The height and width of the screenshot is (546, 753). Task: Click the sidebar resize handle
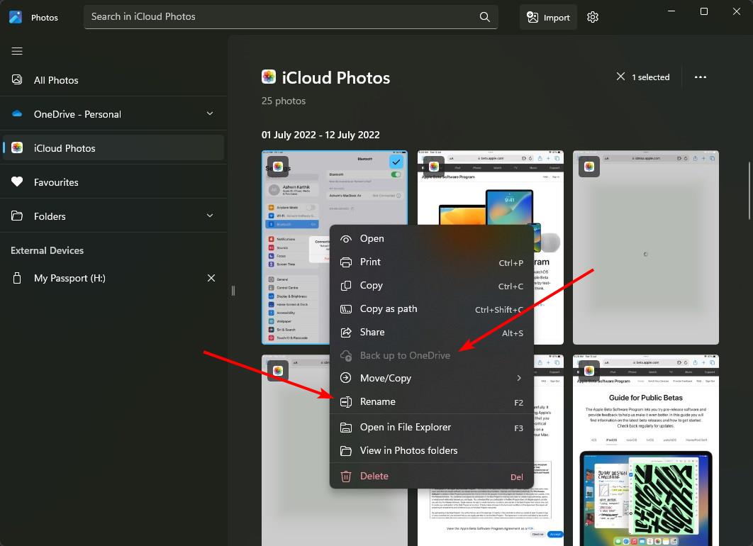[x=233, y=291]
